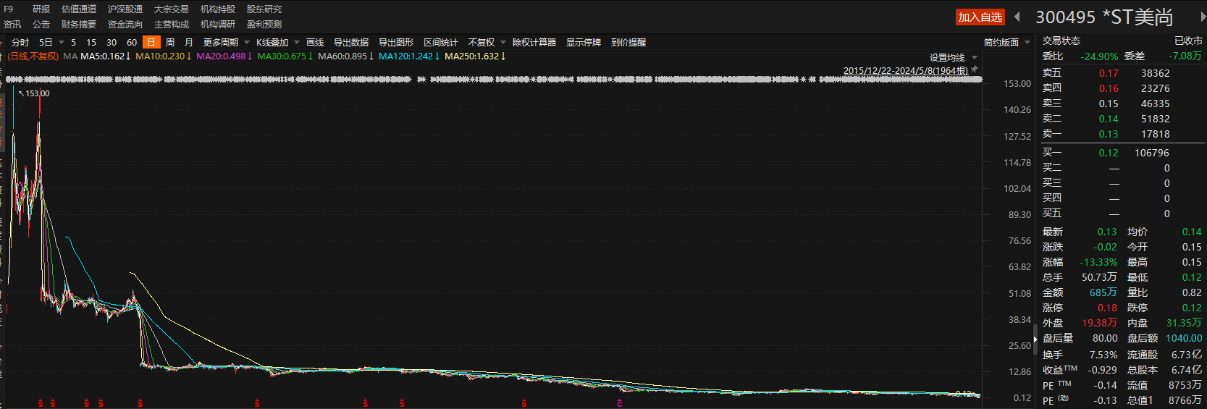Open the 财务摘要 menu item
The height and width of the screenshot is (409, 1207).
coord(79,24)
